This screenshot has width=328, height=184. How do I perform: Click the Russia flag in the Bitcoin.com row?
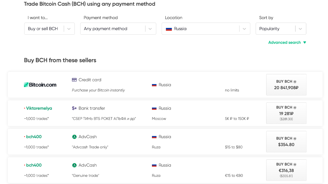(x=154, y=85)
